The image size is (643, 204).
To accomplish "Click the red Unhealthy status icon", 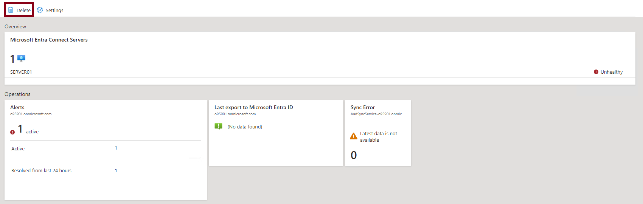I will point(596,72).
